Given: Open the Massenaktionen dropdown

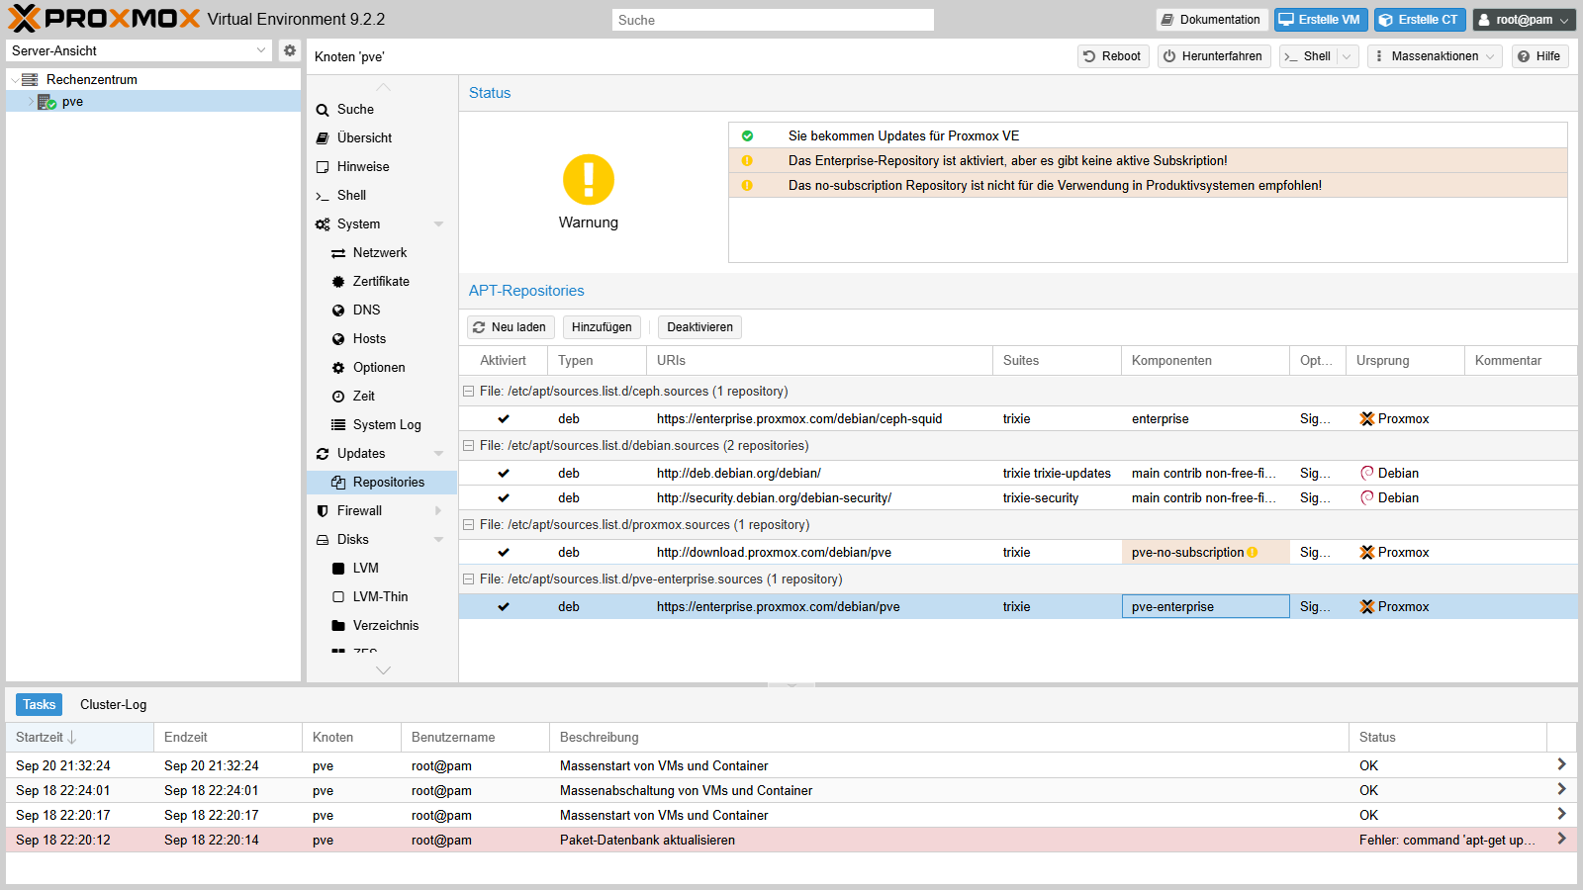Looking at the screenshot, I should (x=1435, y=56).
